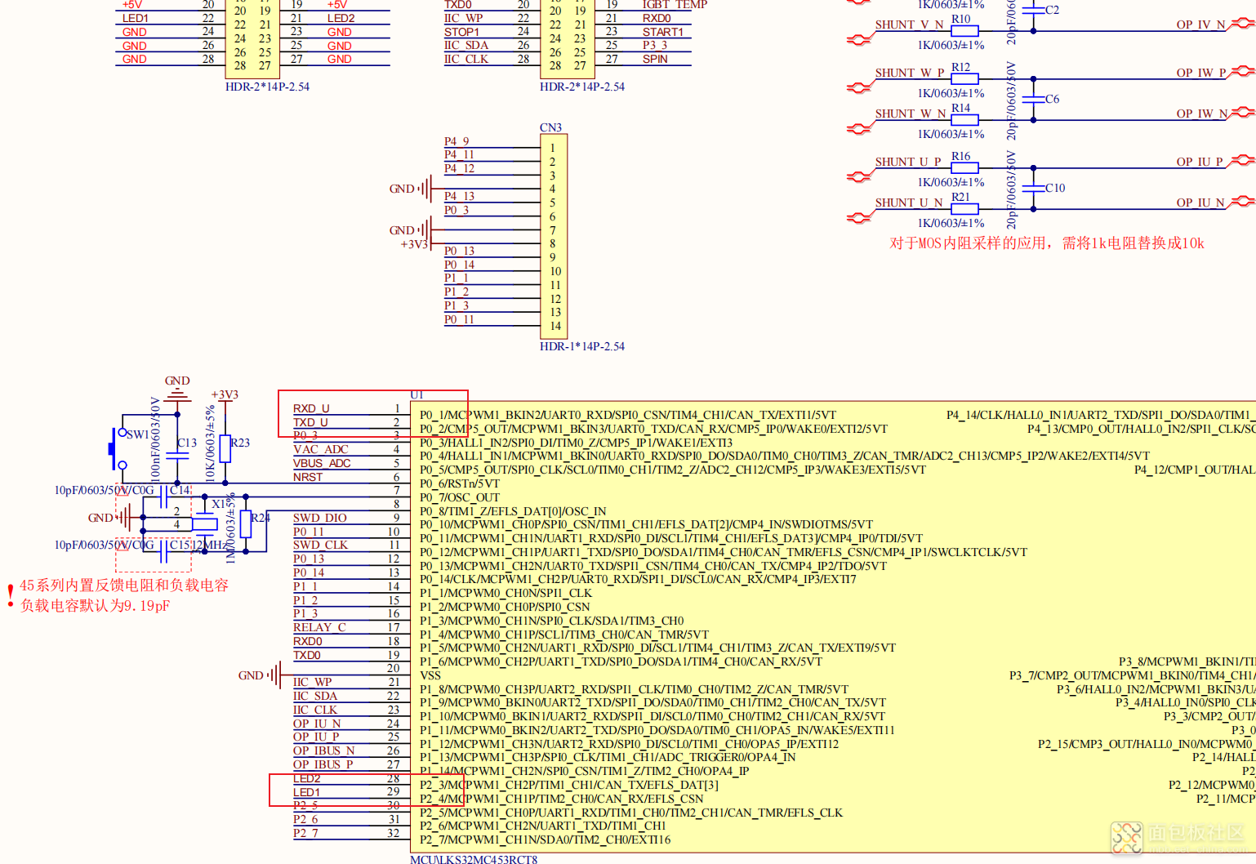Select the P4_13 net on CN3 pin 5
1256x864 pixels.
(459, 196)
